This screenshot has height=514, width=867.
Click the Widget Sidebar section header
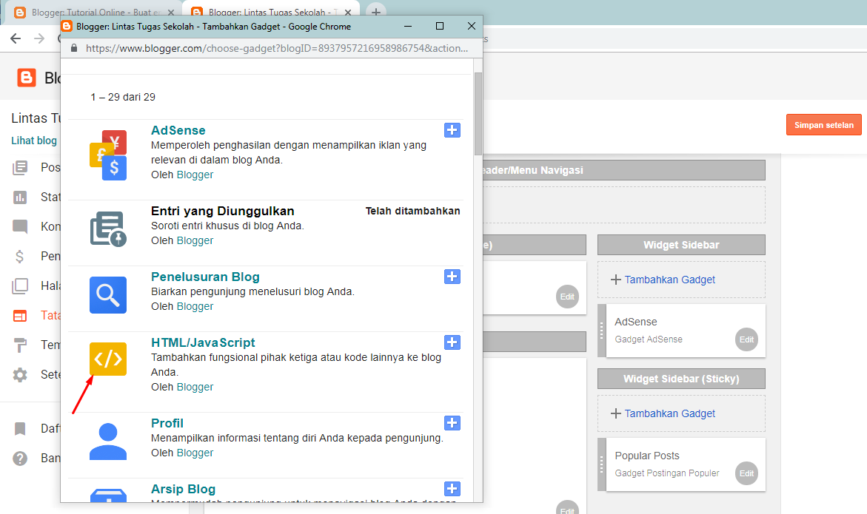[681, 245]
